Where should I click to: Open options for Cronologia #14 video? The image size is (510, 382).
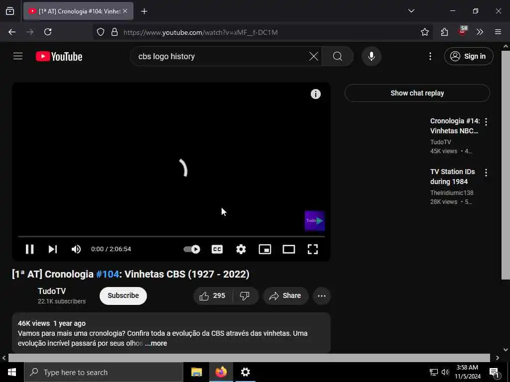coord(486,122)
